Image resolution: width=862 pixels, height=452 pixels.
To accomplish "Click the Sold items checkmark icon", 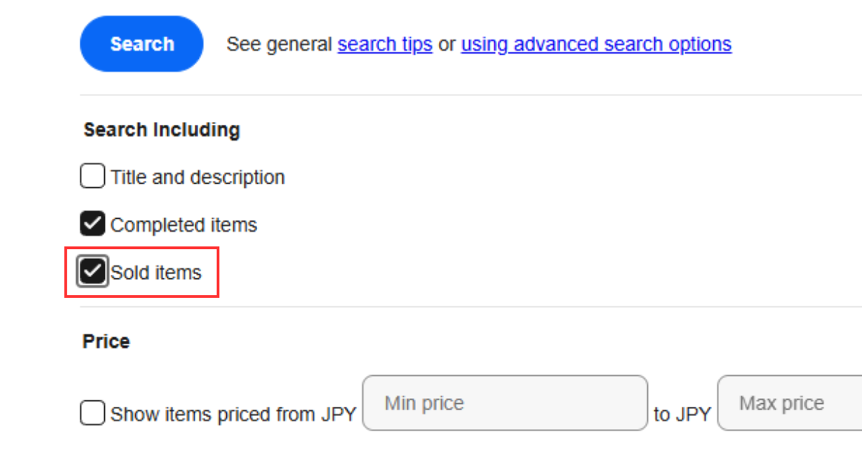I will pos(92,271).
